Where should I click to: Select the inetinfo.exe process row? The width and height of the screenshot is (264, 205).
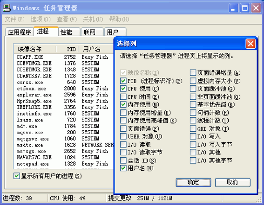tap(64, 114)
